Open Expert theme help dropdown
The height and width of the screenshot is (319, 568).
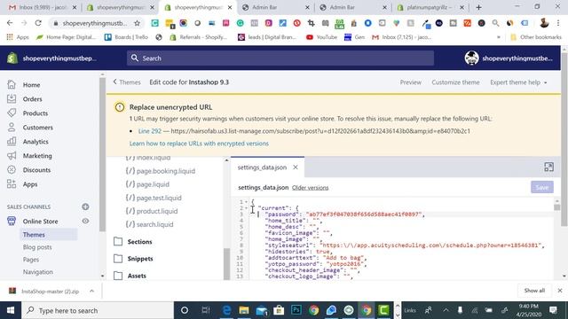[x=518, y=82]
